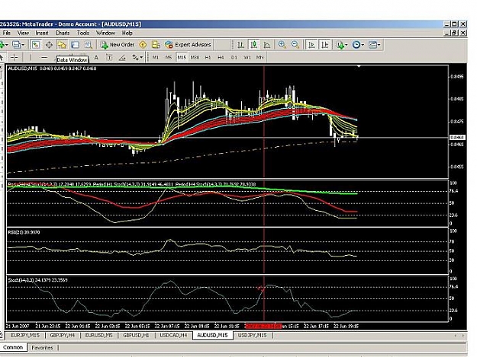Select the W1 timeframe

[x=247, y=57]
